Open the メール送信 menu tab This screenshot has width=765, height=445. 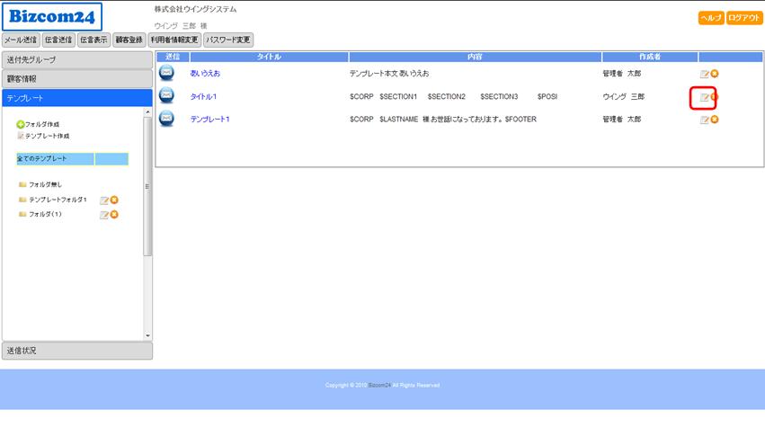pos(21,40)
